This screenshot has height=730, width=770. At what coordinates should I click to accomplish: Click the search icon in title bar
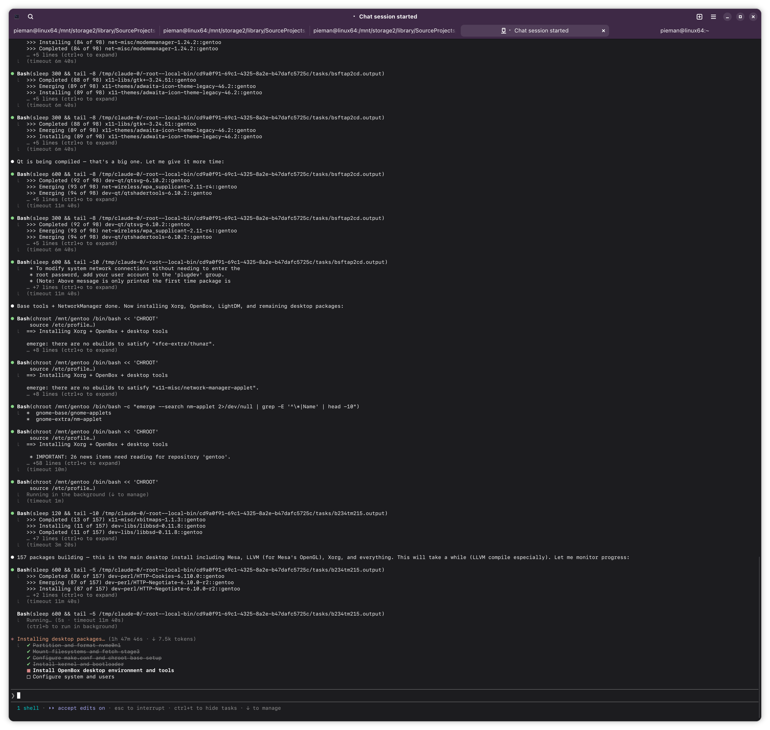point(30,17)
